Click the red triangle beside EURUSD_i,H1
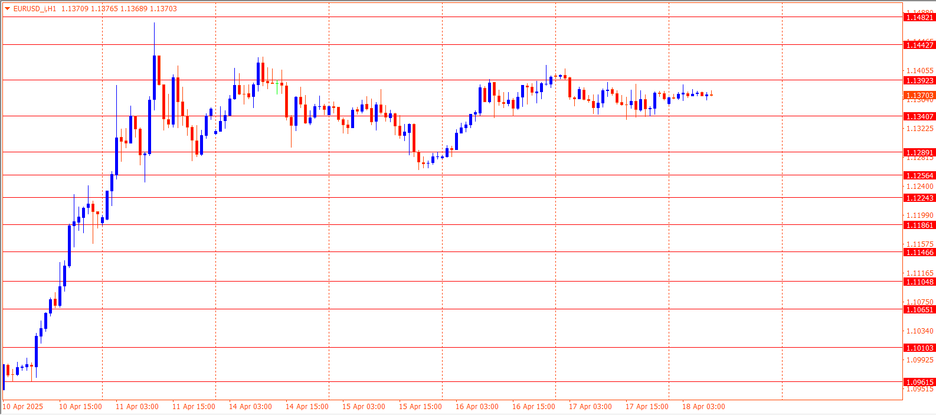 (x=7, y=9)
